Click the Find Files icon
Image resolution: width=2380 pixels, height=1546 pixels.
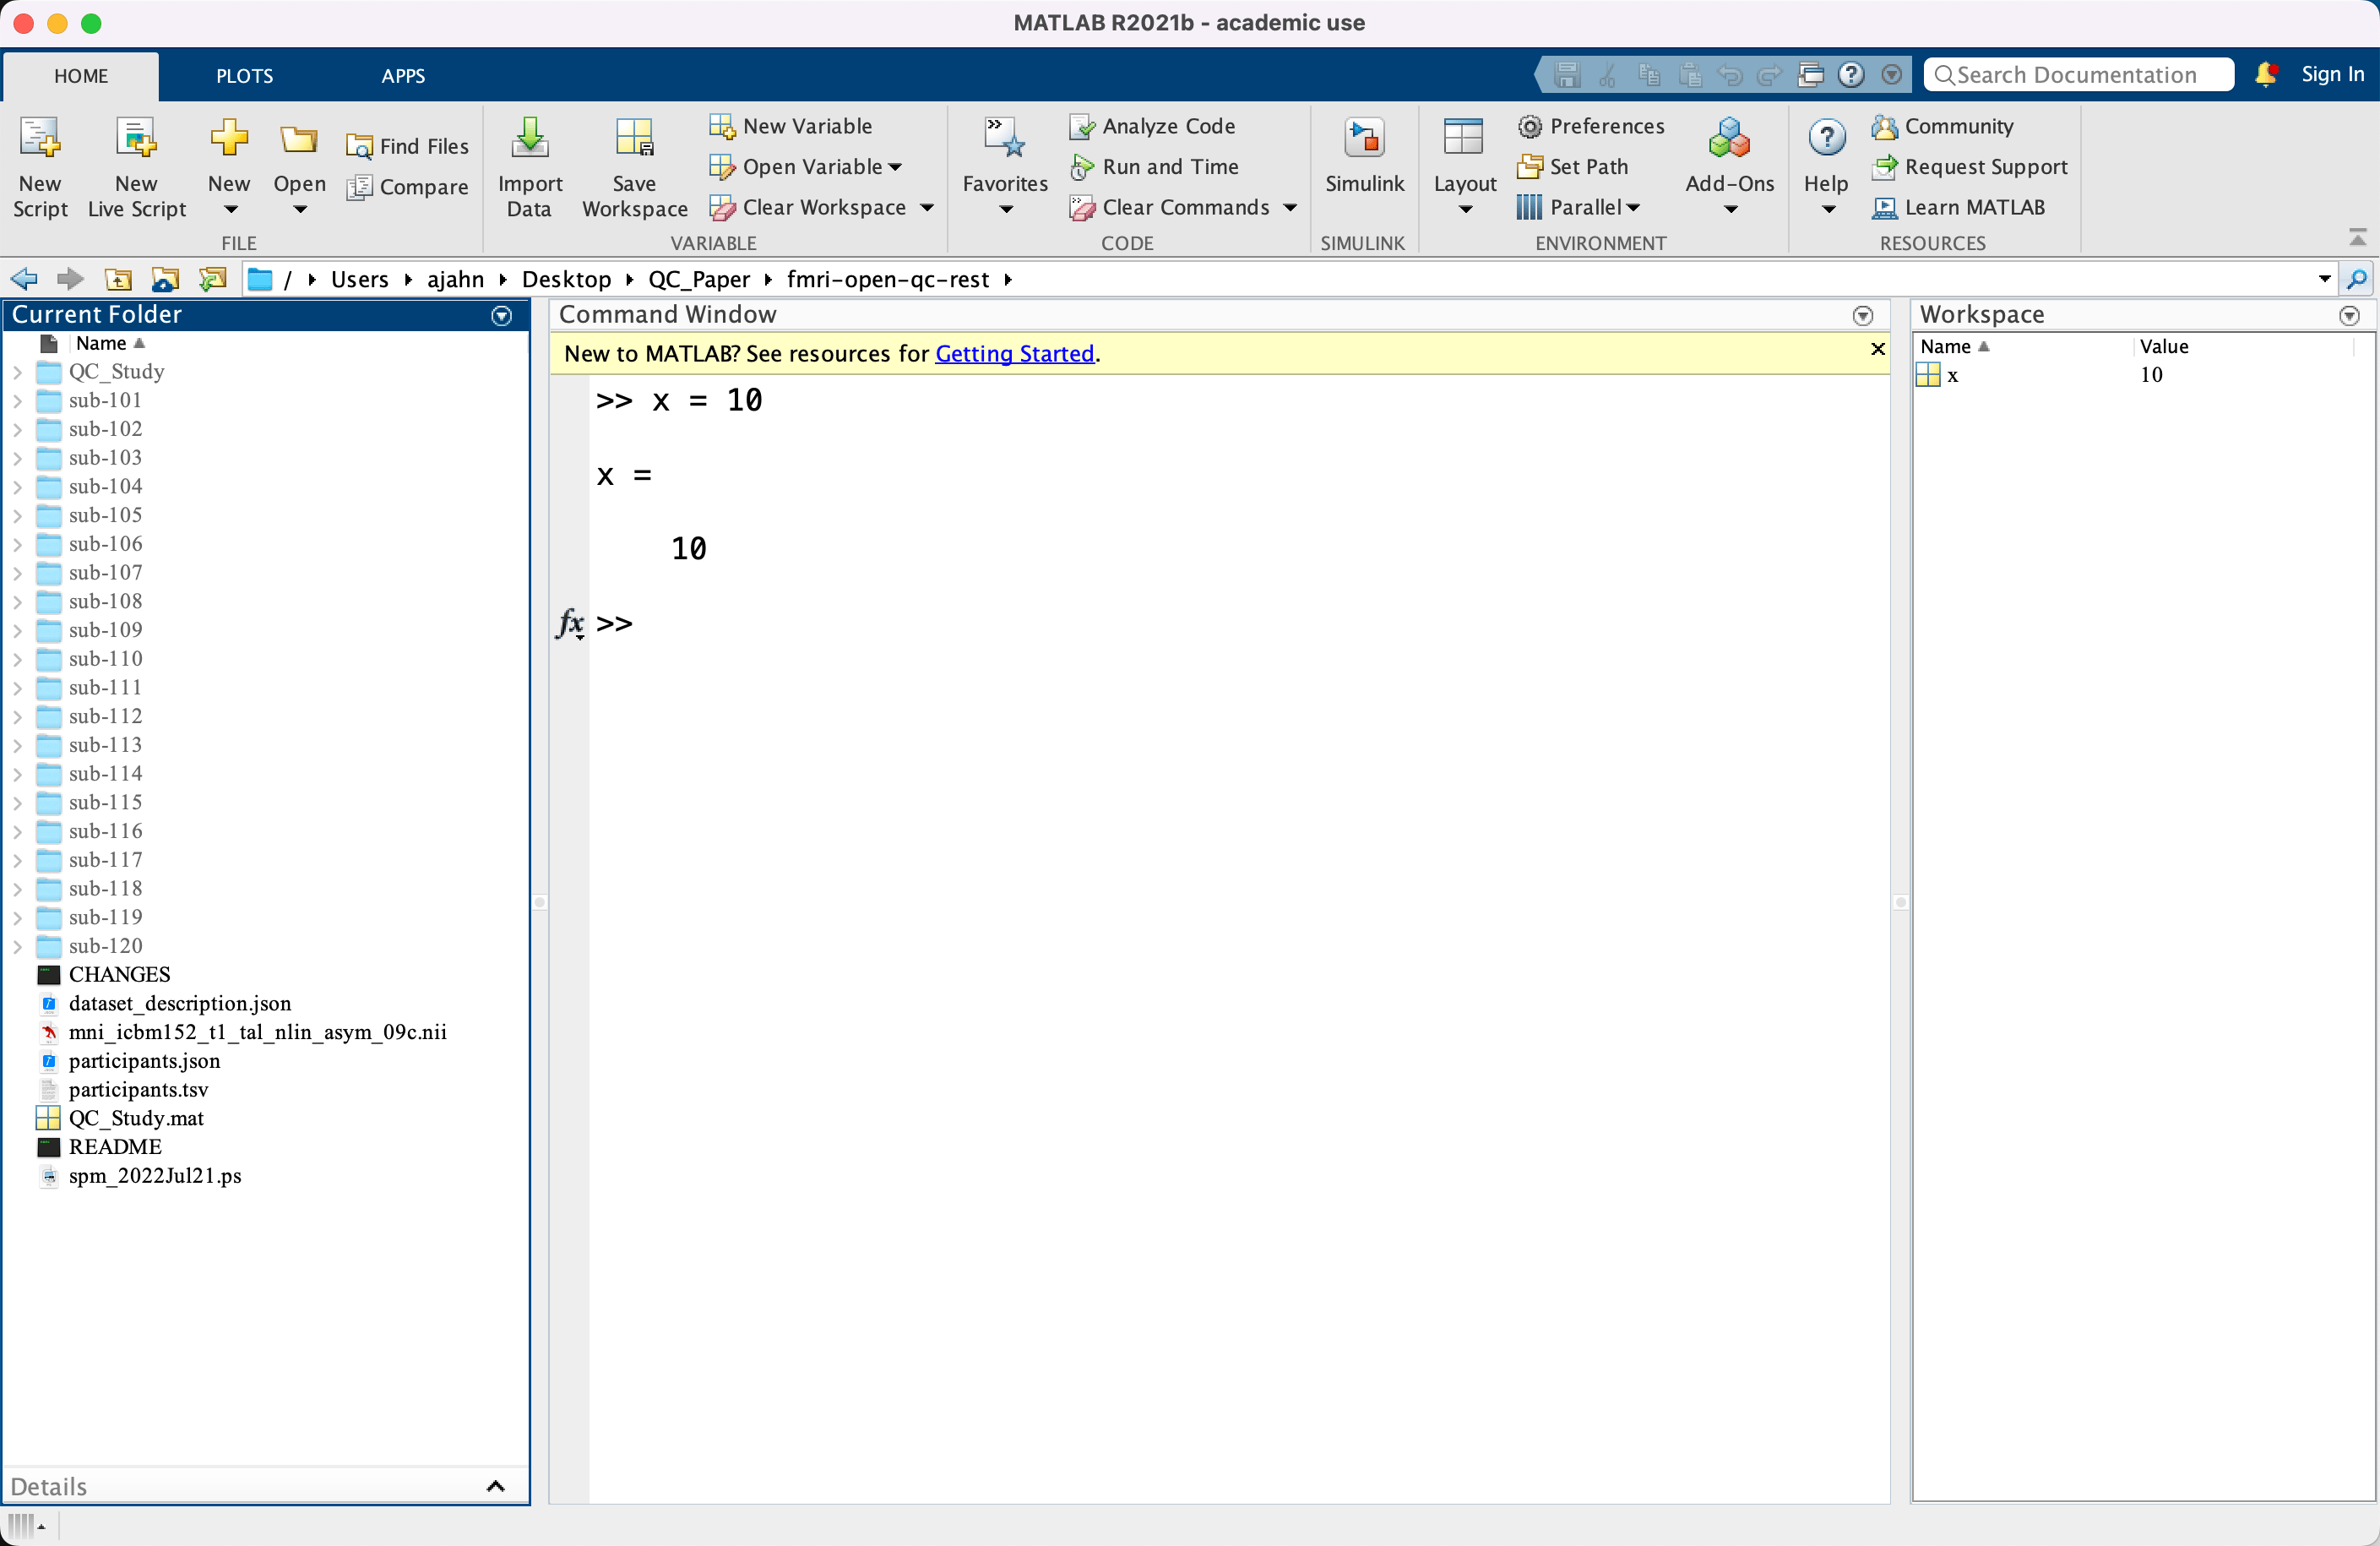359,147
